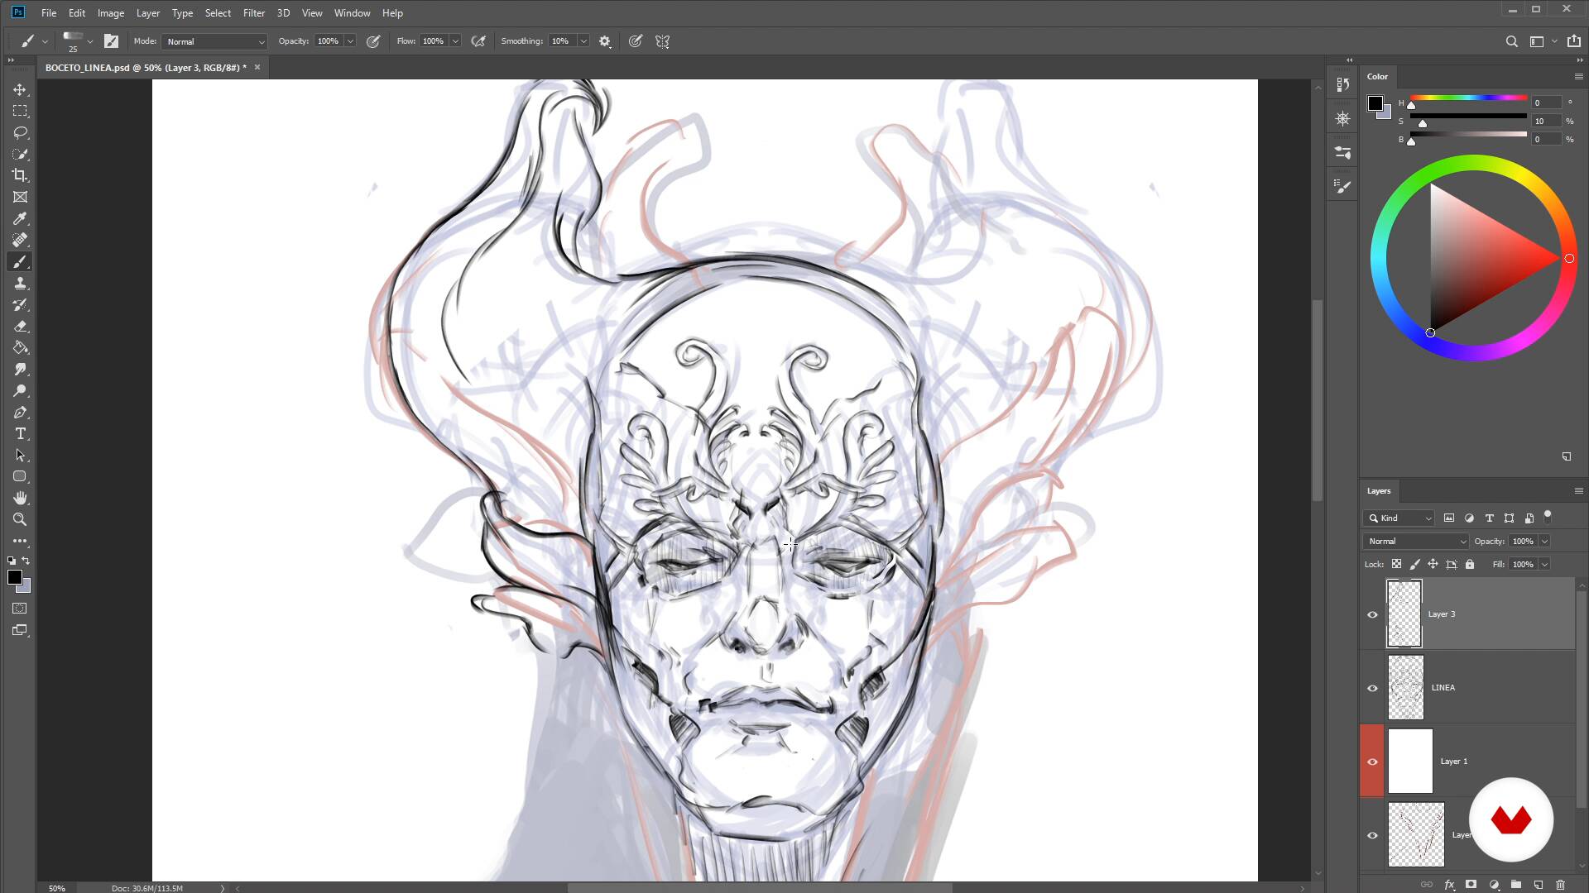
Task: Open the Filter menu
Action: tap(253, 13)
